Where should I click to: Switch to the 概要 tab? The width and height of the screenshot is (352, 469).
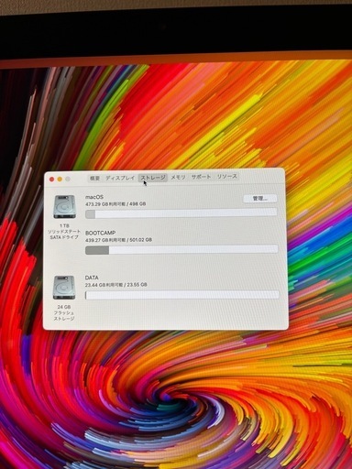[x=94, y=178]
